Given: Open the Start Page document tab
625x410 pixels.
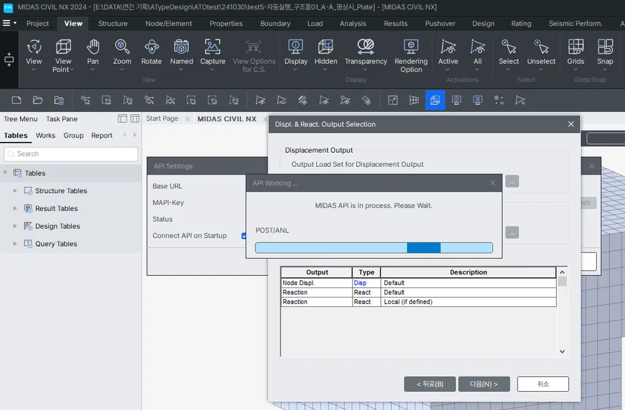Looking at the screenshot, I should (162, 118).
